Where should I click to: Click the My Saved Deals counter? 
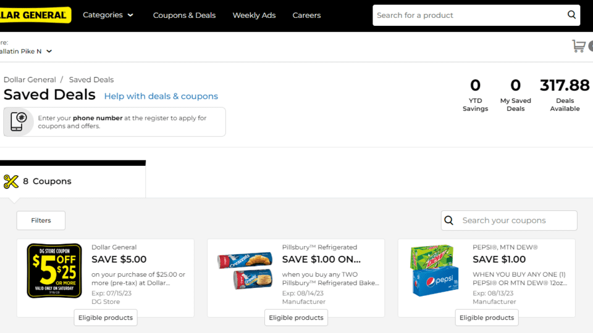click(515, 95)
